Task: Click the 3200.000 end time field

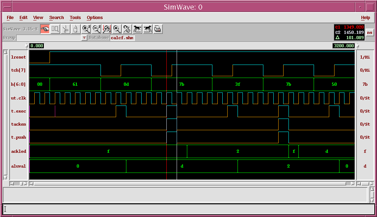Action: pyautogui.click(x=343, y=46)
